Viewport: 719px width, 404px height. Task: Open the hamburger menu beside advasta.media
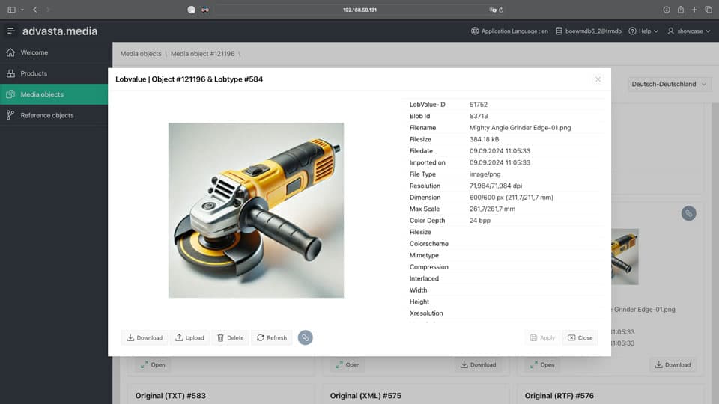click(11, 31)
